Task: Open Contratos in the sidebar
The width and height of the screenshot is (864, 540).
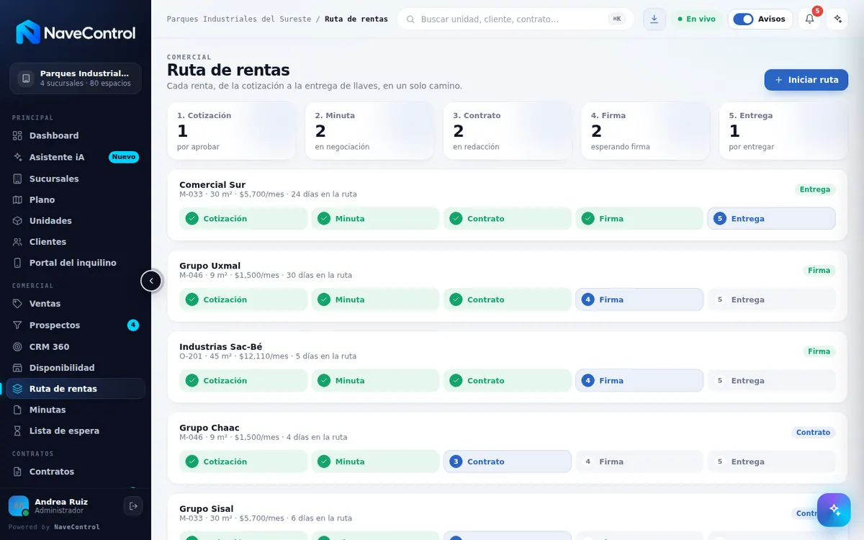Action: [76, 472]
